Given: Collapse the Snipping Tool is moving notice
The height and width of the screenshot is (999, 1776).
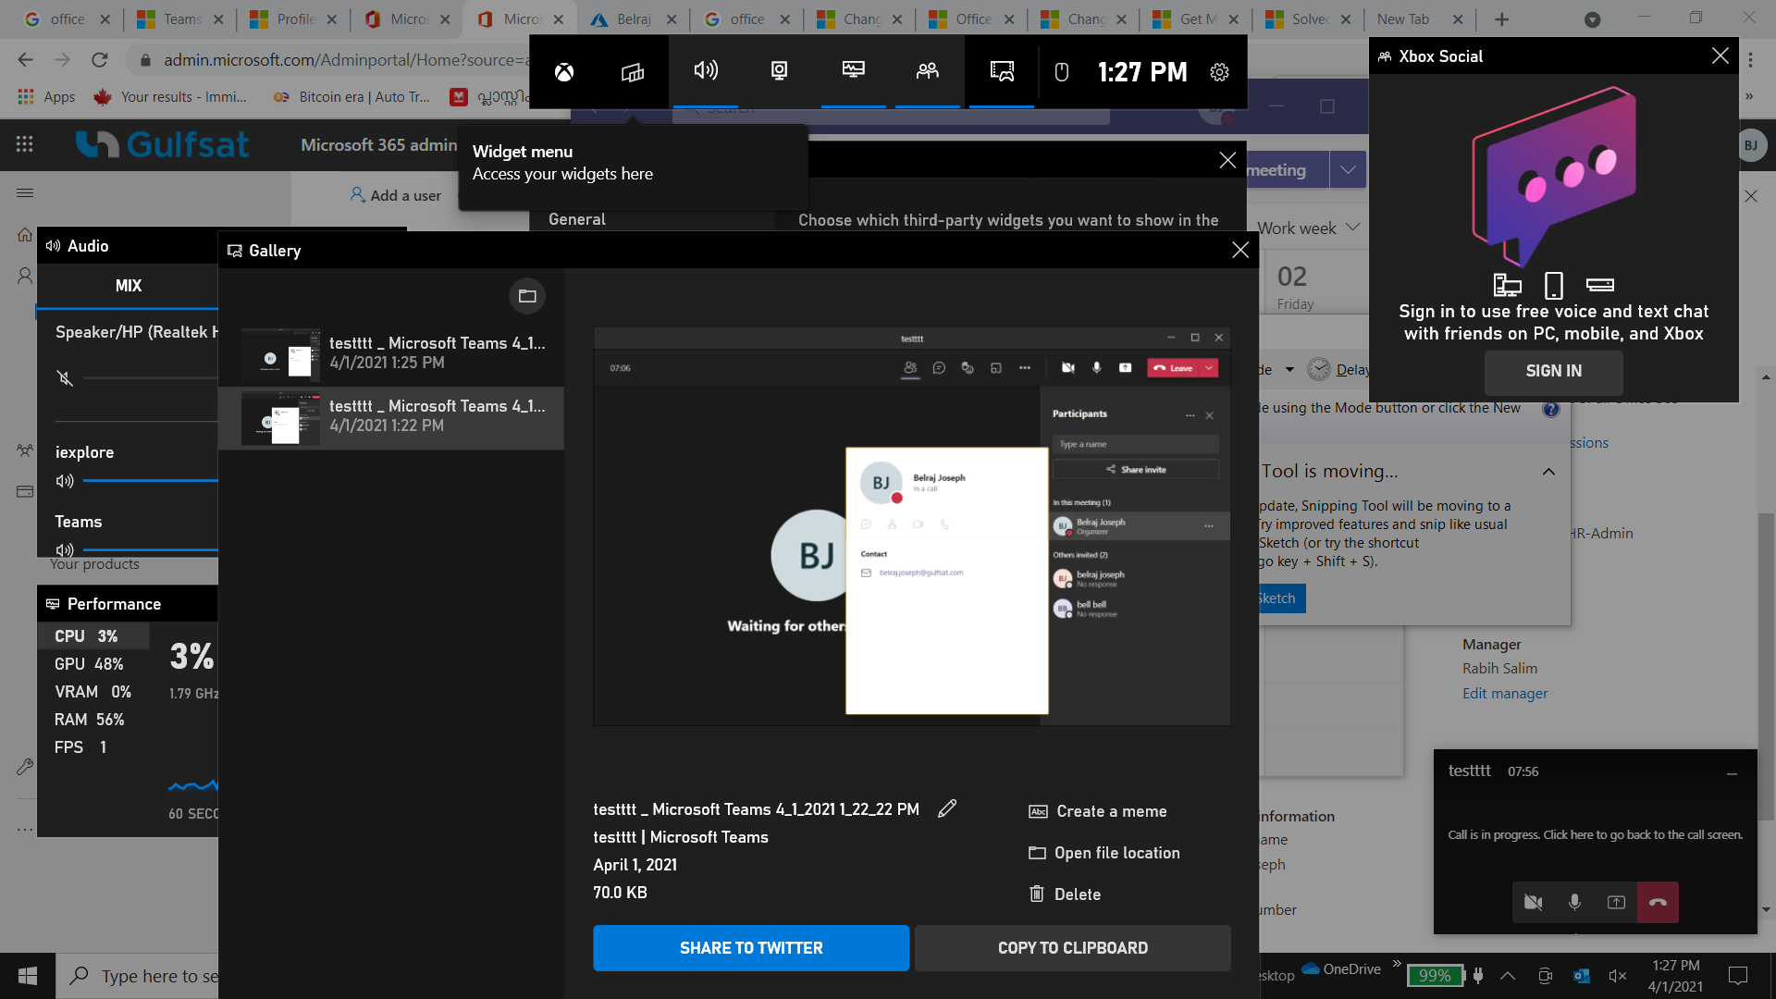Looking at the screenshot, I should [1548, 472].
